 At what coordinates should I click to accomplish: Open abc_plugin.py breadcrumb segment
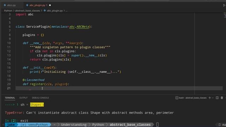[55, 11]
